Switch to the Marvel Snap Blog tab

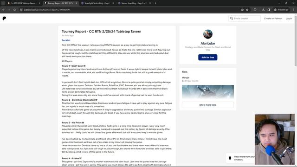pyautogui.click(x=134, y=3)
